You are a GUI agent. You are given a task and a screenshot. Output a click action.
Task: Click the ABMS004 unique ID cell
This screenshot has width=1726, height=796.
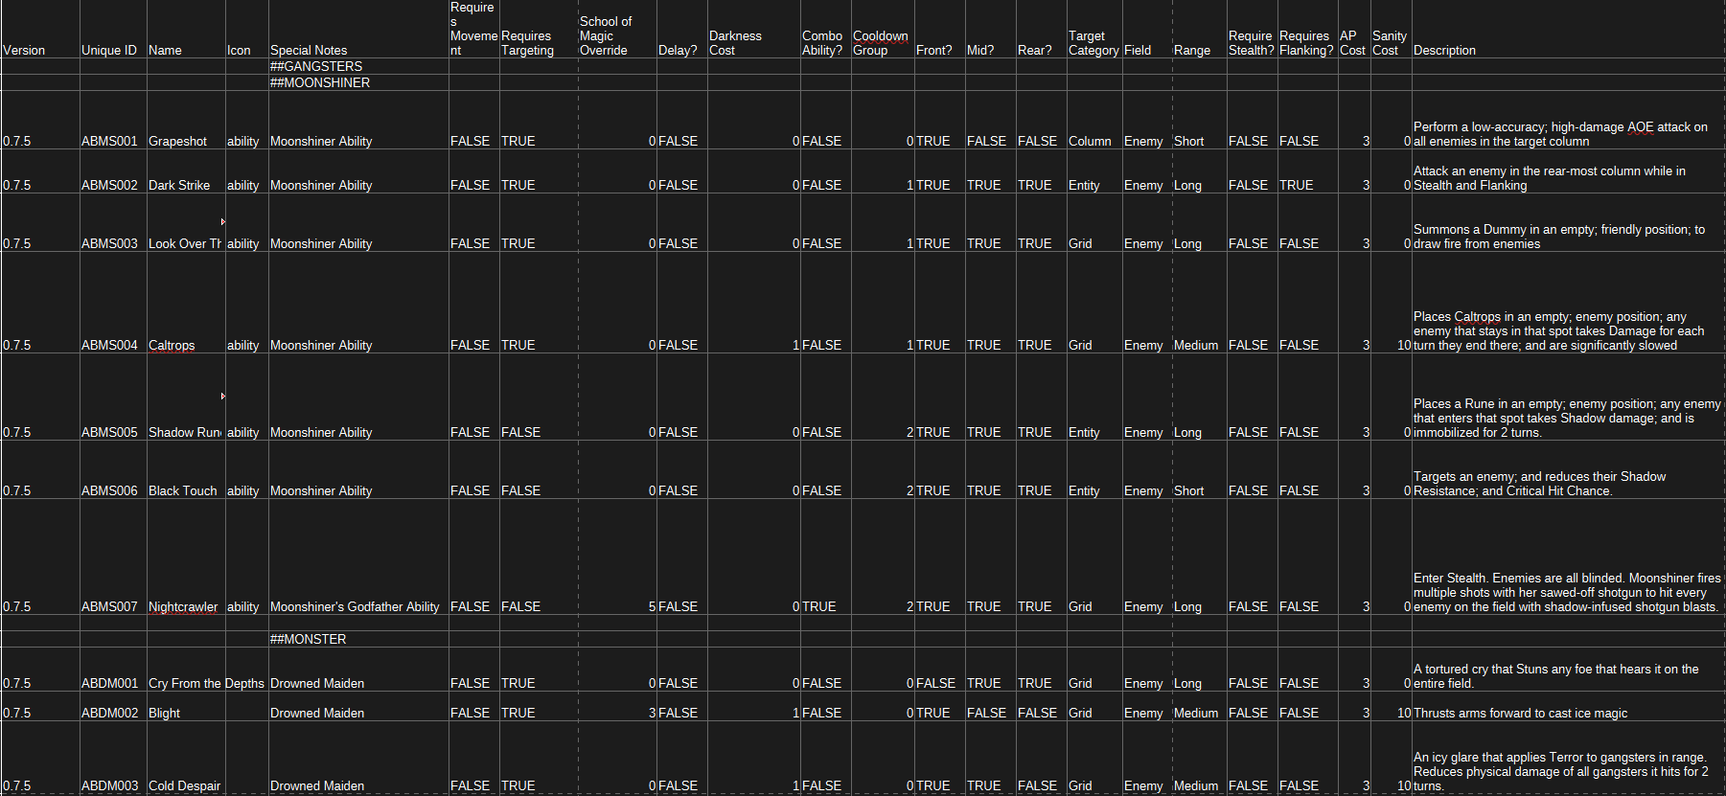(x=110, y=345)
